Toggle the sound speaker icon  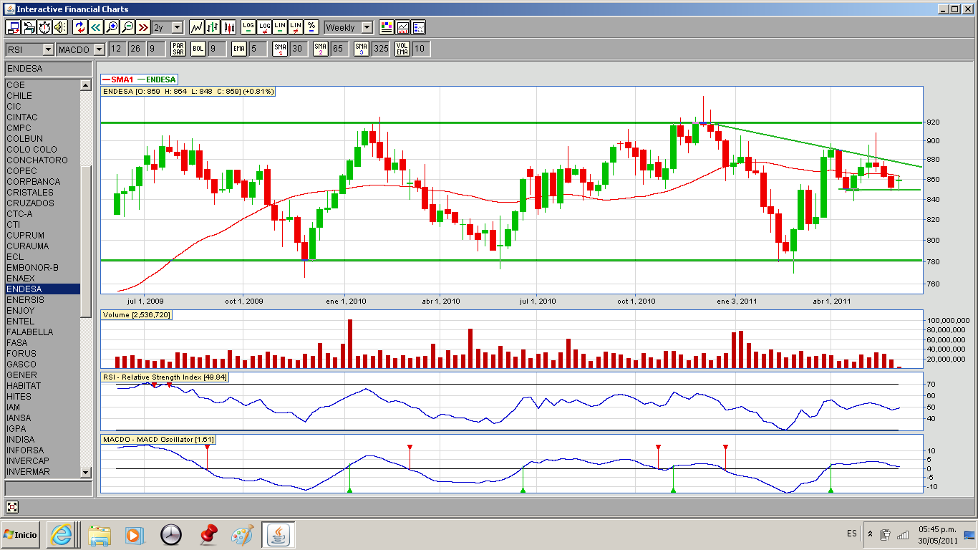point(60,27)
